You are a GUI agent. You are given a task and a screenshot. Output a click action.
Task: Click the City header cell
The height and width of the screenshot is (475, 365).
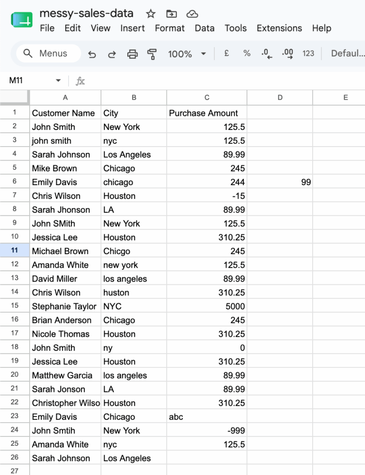pos(134,113)
